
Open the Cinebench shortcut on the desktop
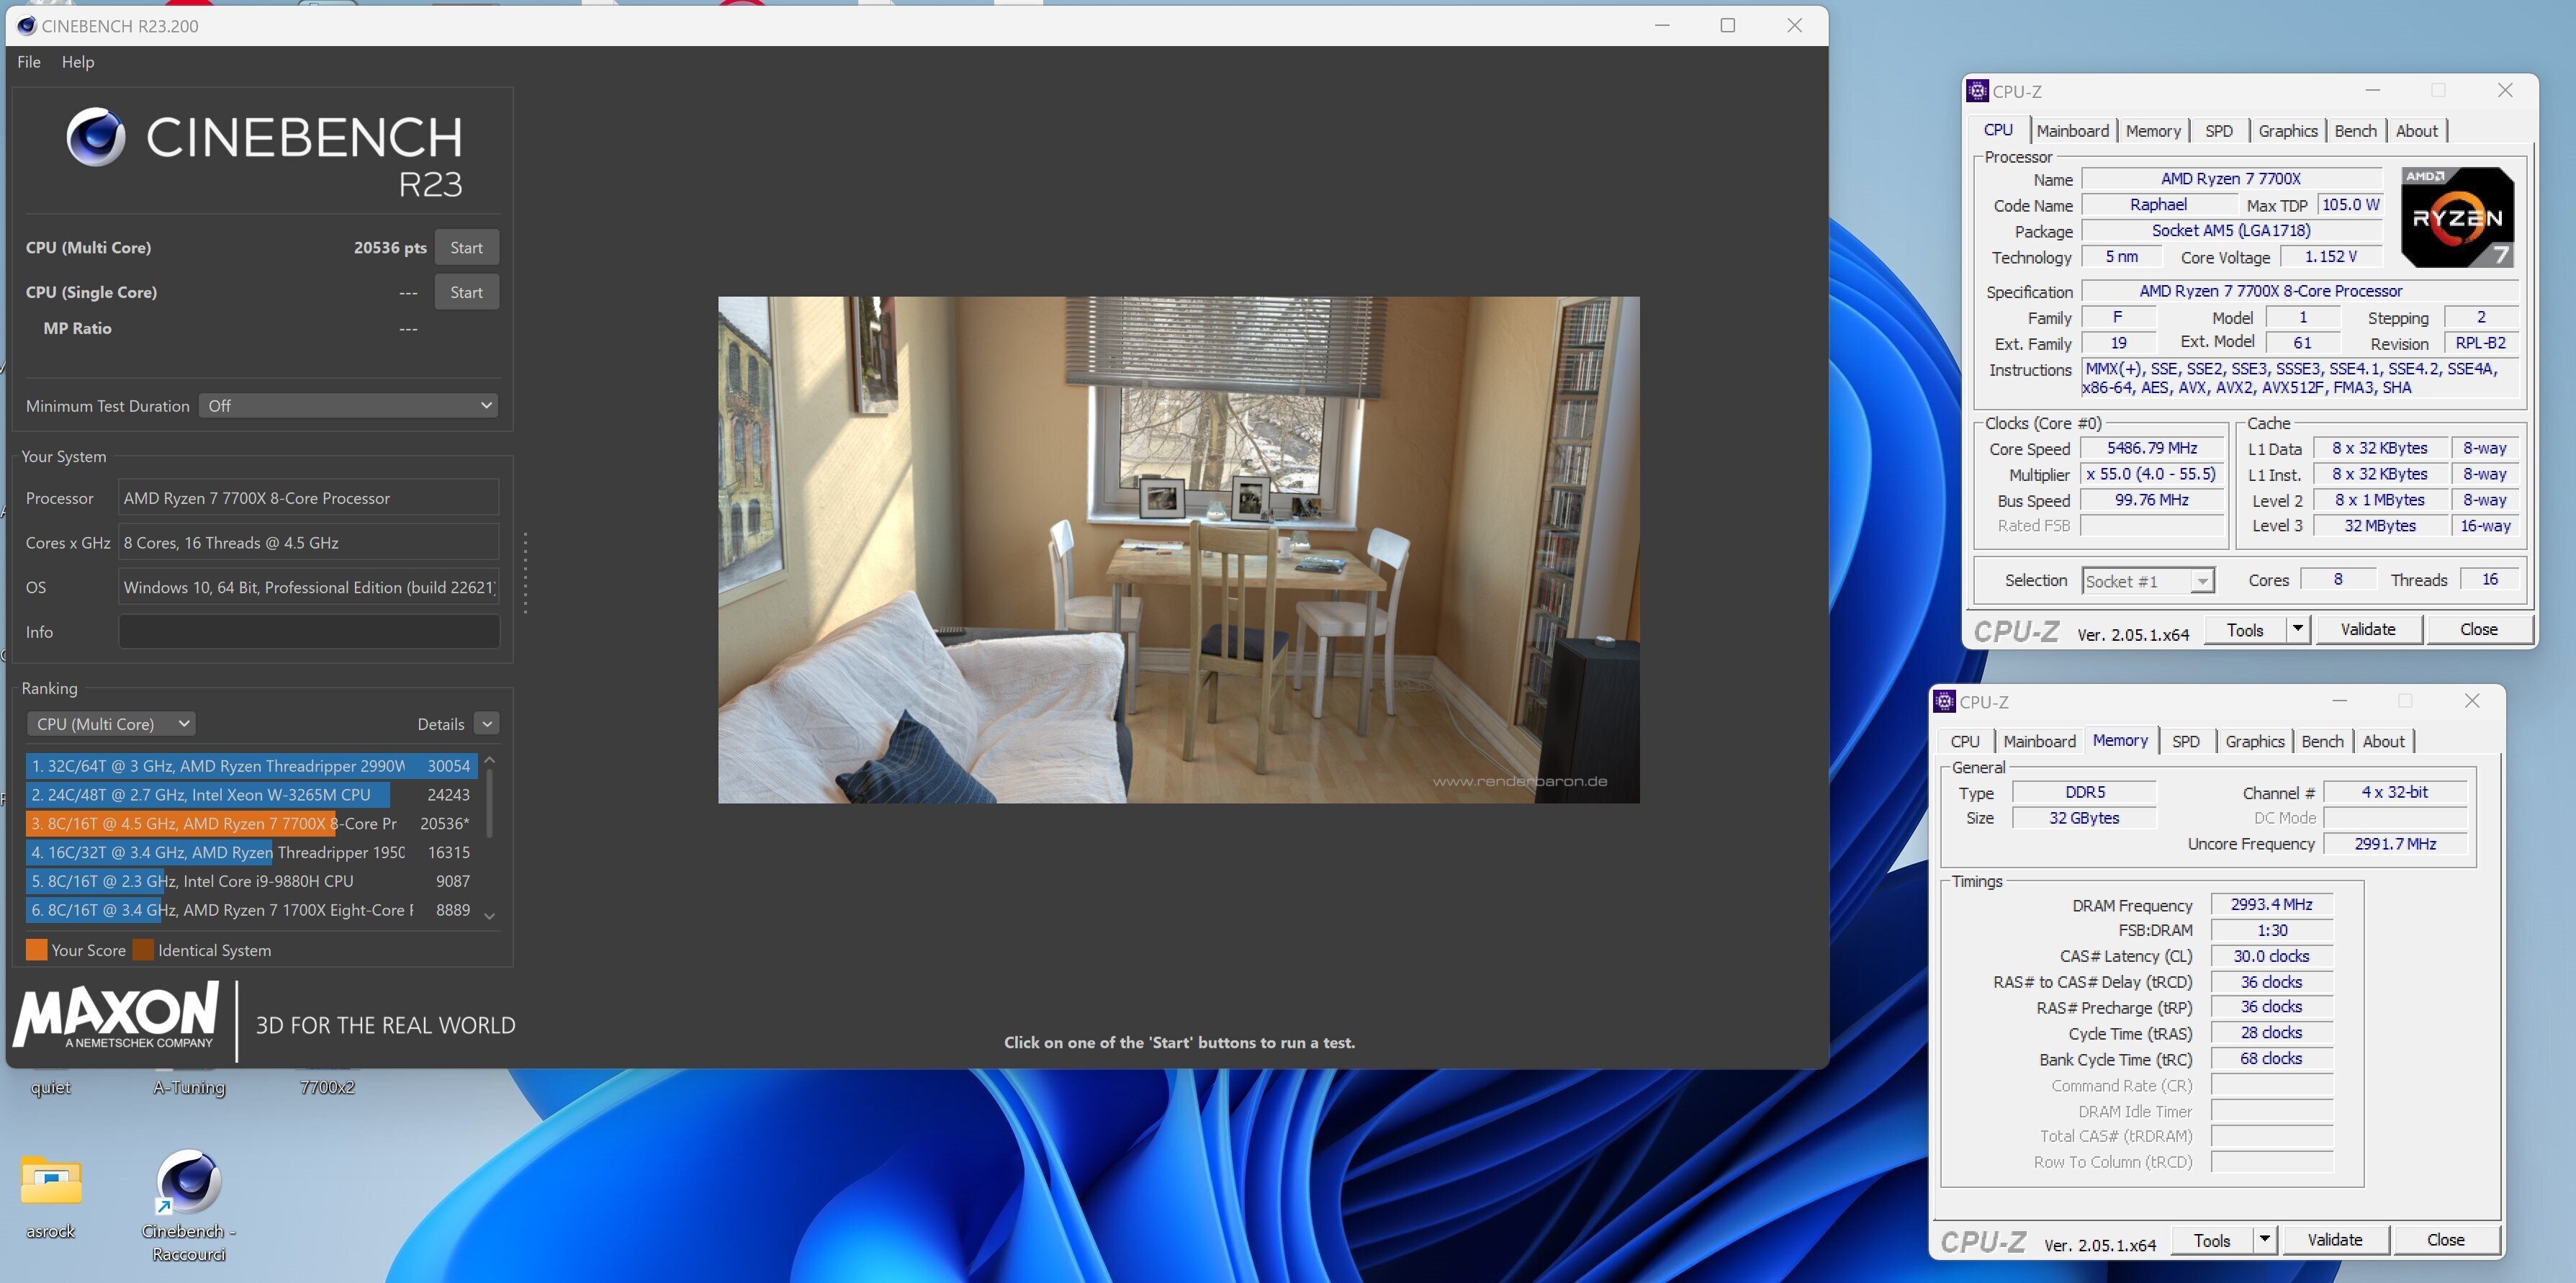click(189, 1182)
